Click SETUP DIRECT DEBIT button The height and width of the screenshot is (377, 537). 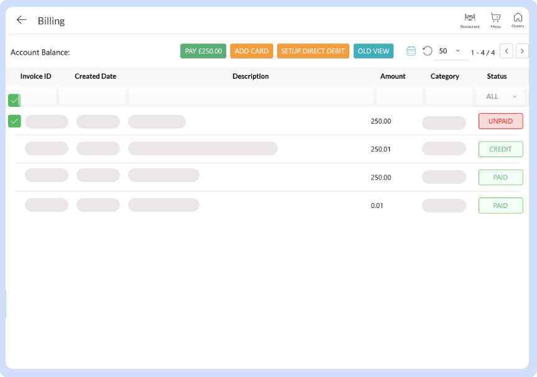pyautogui.click(x=313, y=51)
